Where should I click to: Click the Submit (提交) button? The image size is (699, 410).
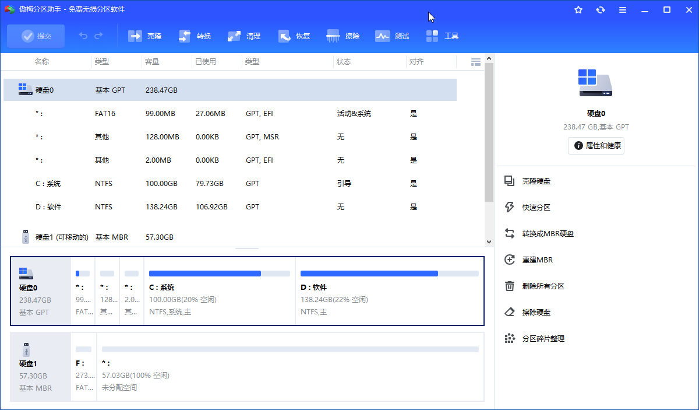[36, 36]
